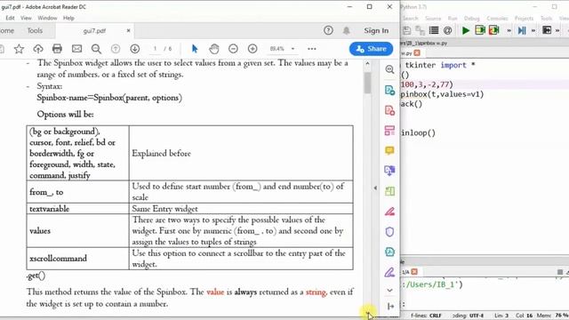Close the editor file tab in IDE
The image size is (569, 320).
pos(417,53)
